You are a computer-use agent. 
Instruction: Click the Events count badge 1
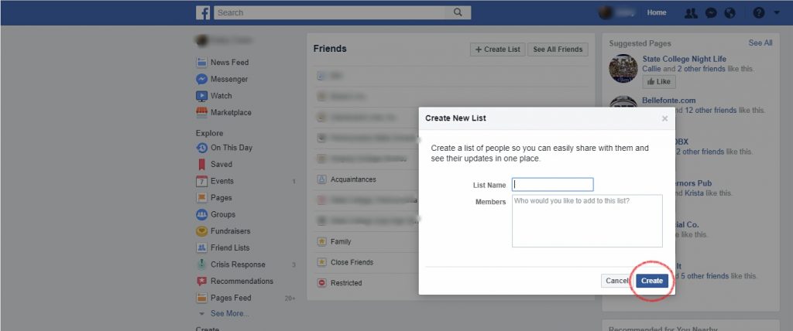pyautogui.click(x=294, y=181)
